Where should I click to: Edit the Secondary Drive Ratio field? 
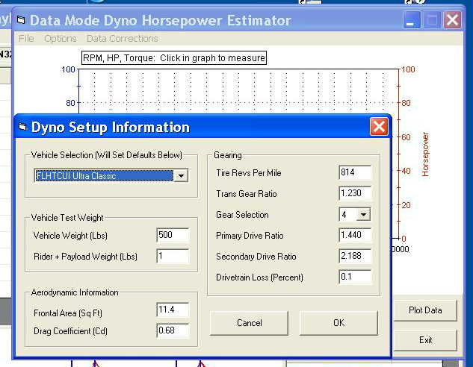point(354,257)
